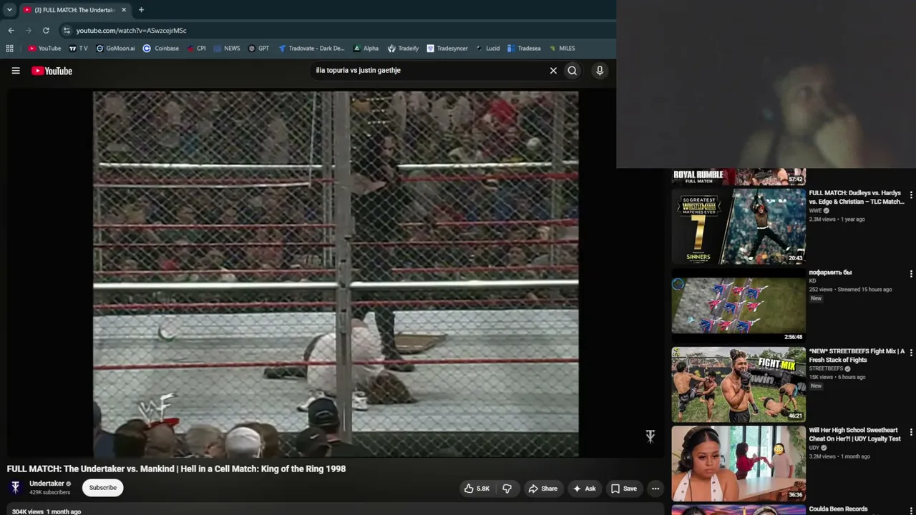Open options for Dudleys vs. Hardys video
Viewport: 916px width, 515px height.
[x=911, y=195]
